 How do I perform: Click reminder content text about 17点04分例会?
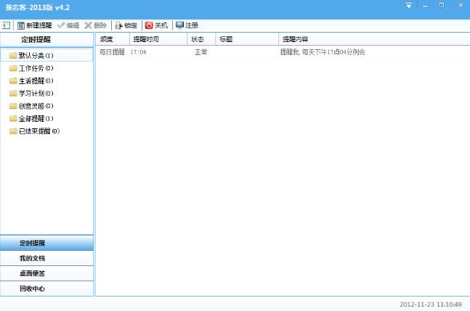pyautogui.click(x=323, y=52)
